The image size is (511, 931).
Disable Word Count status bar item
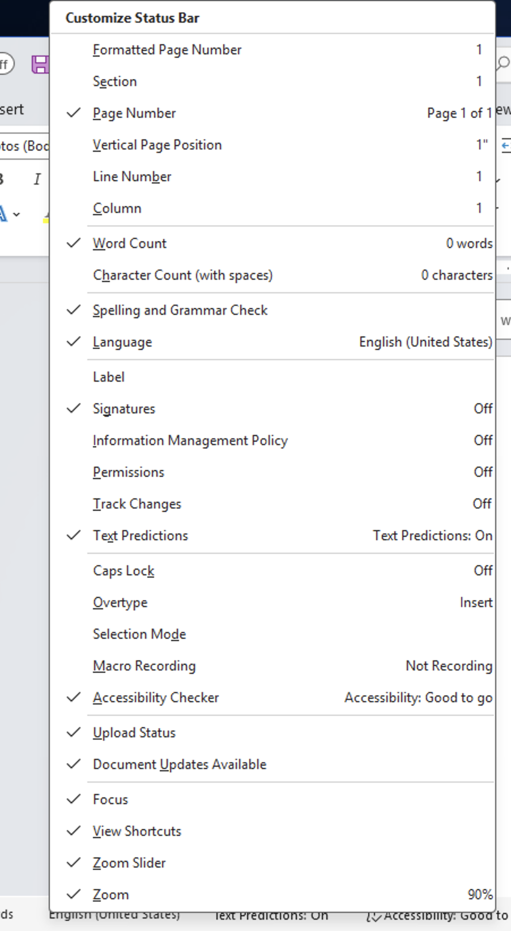click(x=130, y=244)
